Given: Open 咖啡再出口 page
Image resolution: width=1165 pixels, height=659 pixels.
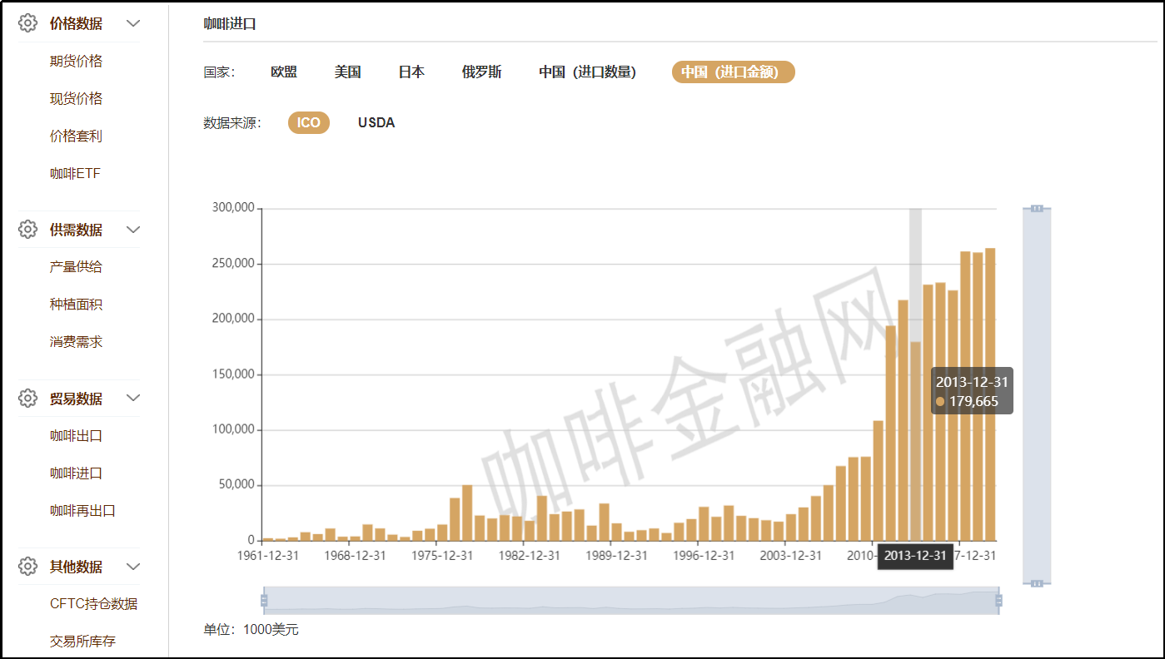Looking at the screenshot, I should (x=82, y=510).
